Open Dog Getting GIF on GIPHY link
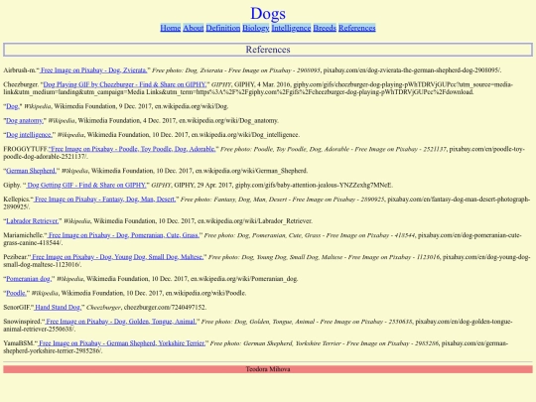Image resolution: width=536 pixels, height=402 pixels. [86, 185]
